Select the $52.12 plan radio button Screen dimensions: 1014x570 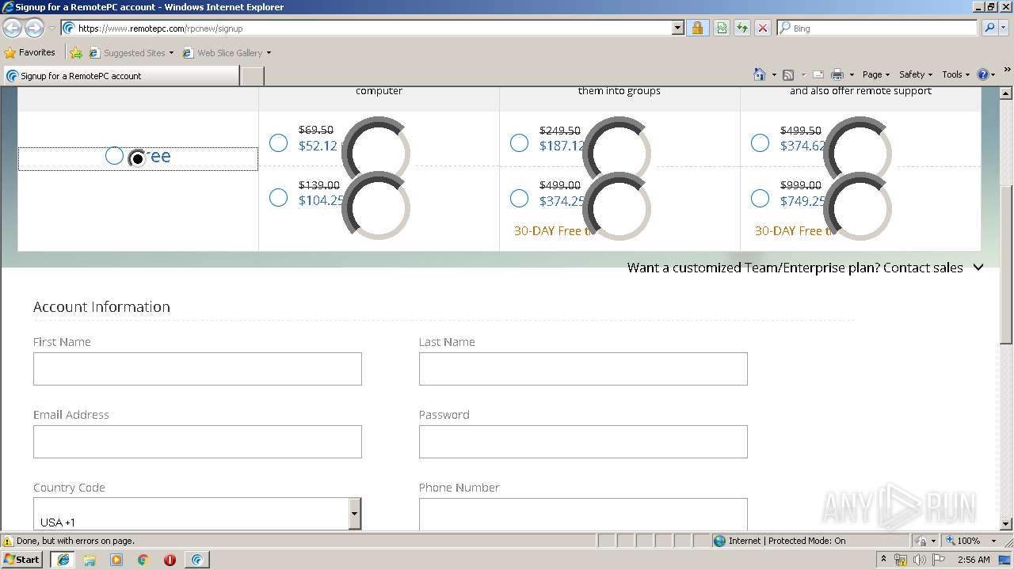point(278,143)
